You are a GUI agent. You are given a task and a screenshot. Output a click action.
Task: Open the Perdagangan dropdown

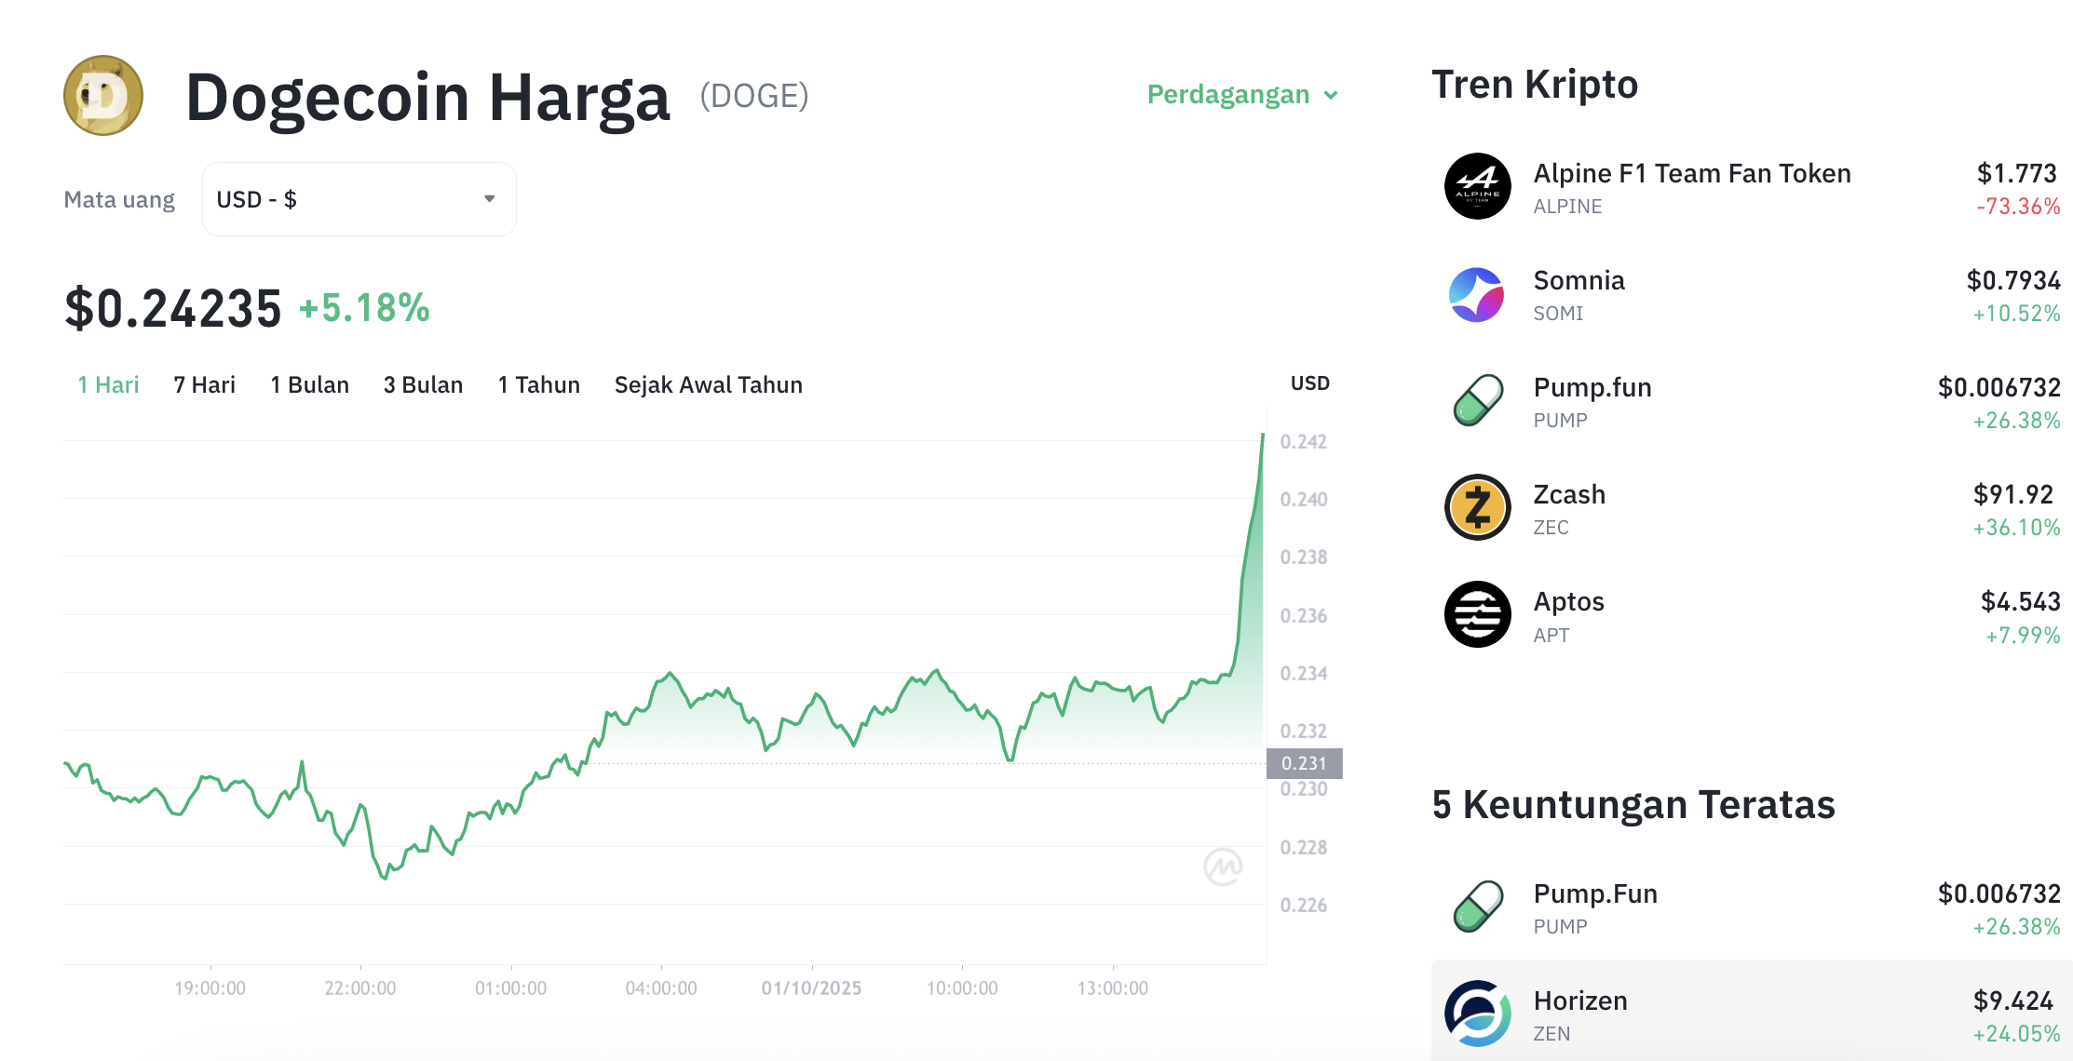click(1241, 95)
